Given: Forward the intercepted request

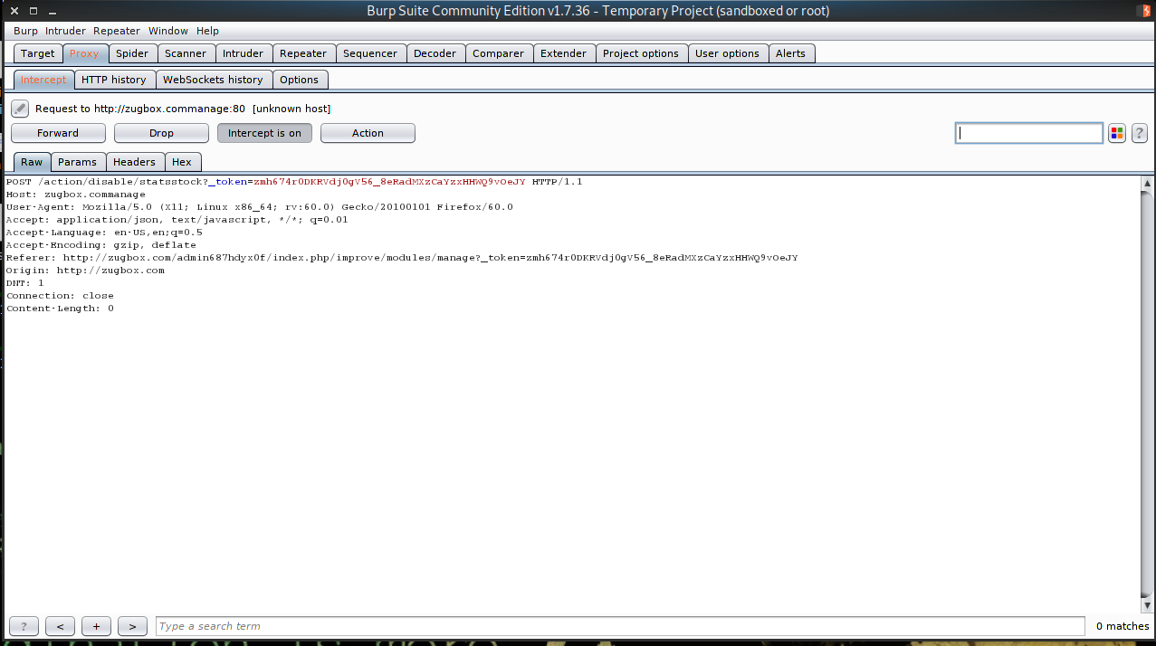Looking at the screenshot, I should pyautogui.click(x=58, y=132).
